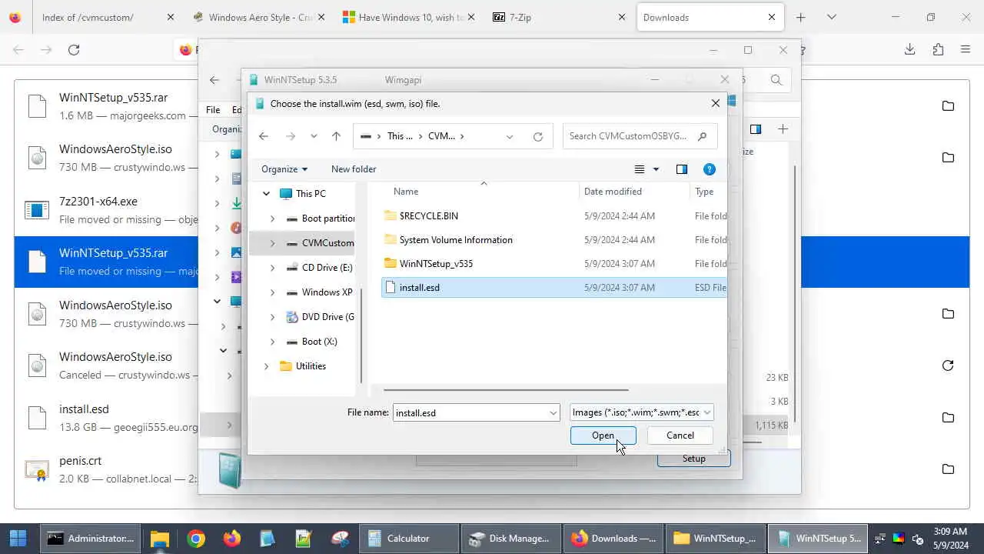Reload the Firefox page

[x=74, y=50]
